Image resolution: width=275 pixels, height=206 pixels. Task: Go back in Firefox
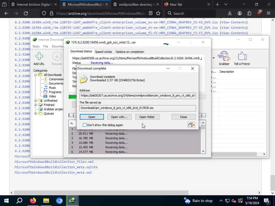coord(6,13)
